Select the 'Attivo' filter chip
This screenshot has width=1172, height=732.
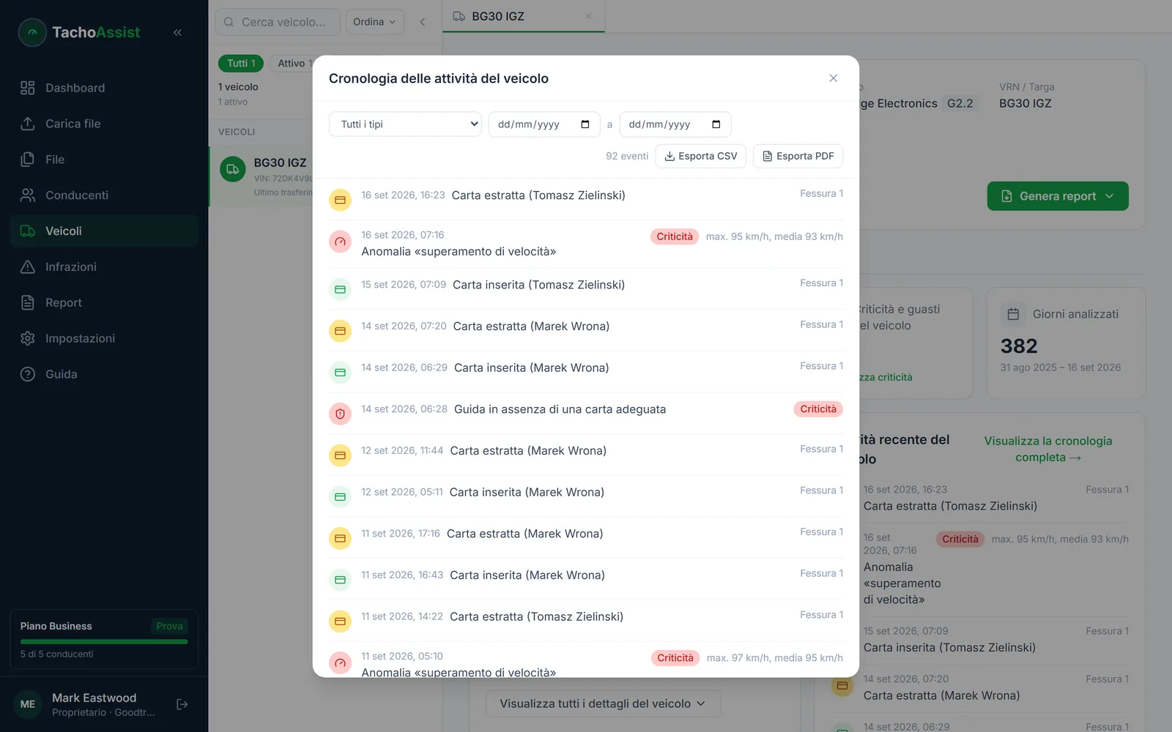pyautogui.click(x=294, y=64)
